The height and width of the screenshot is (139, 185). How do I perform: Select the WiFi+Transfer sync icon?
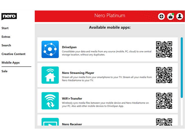tap(50, 101)
